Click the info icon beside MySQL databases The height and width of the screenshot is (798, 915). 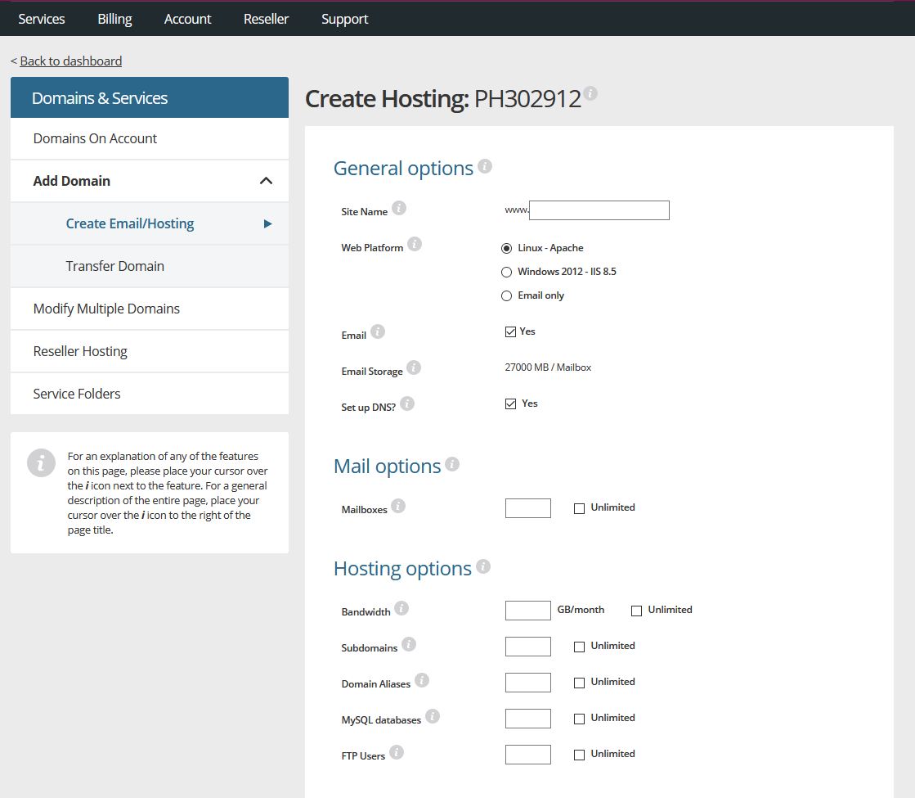(x=433, y=715)
